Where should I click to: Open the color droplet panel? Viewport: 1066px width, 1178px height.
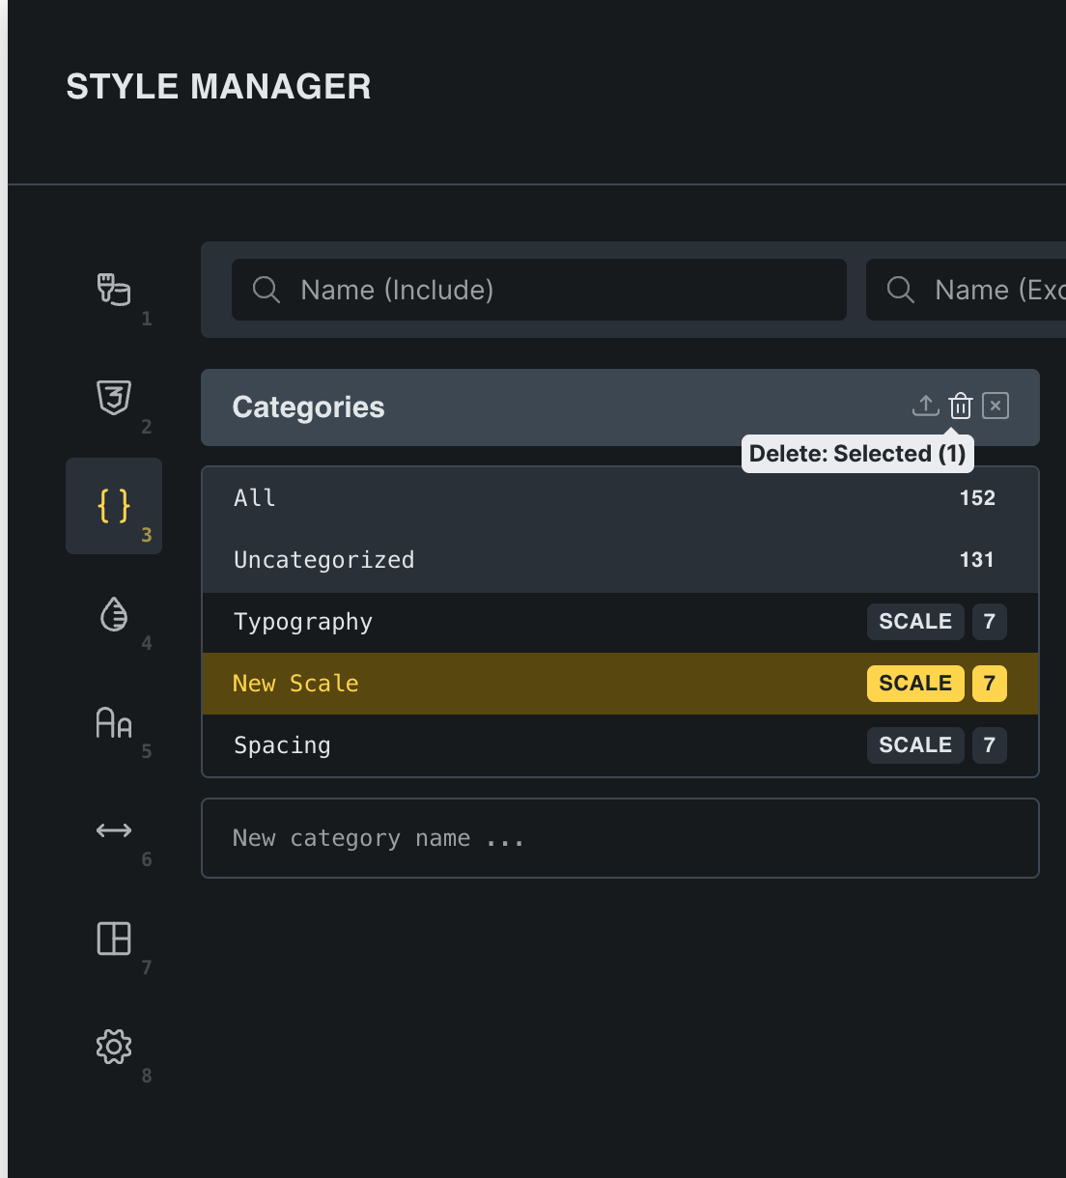pyautogui.click(x=113, y=614)
